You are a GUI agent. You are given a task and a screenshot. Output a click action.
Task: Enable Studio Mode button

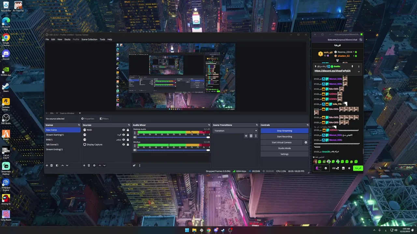[284, 148]
